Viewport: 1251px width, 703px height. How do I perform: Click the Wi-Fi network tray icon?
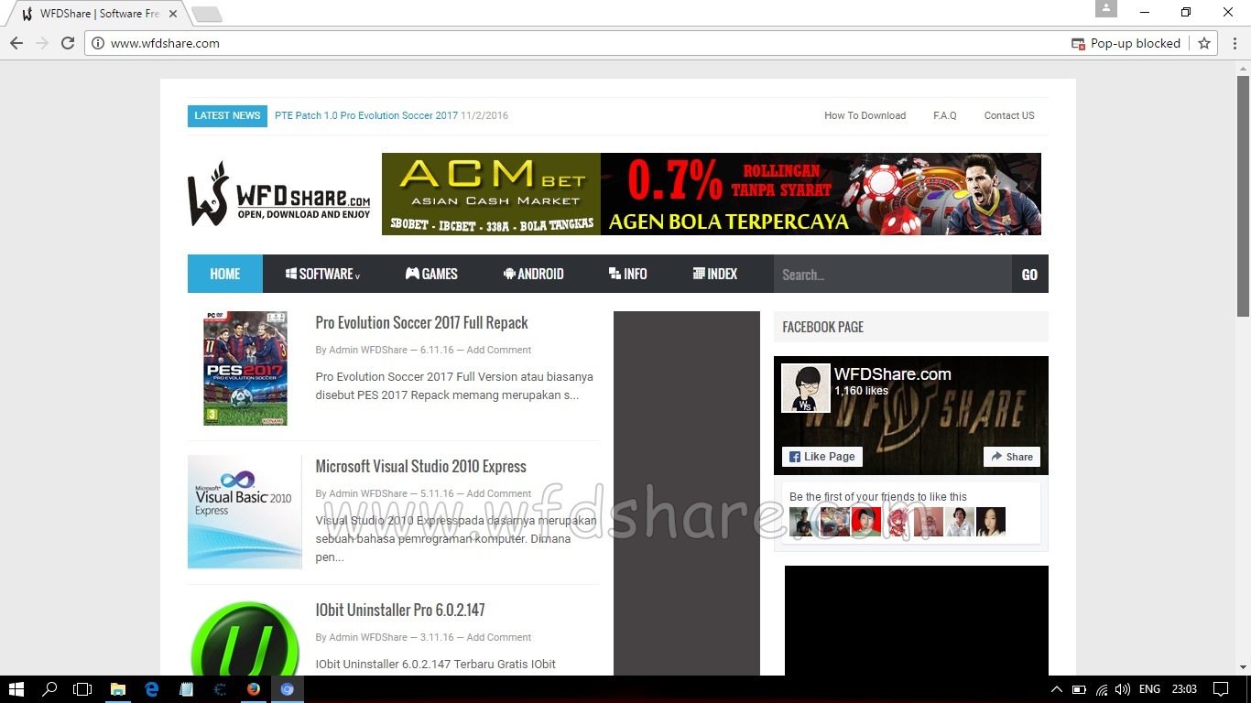point(1102,689)
